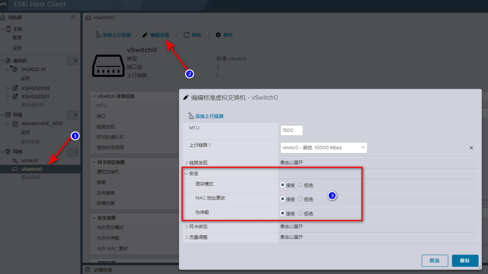The height and width of the screenshot is (274, 488).
Task: Expand the 网卡绑定 section in the dialog
Action: (186, 227)
